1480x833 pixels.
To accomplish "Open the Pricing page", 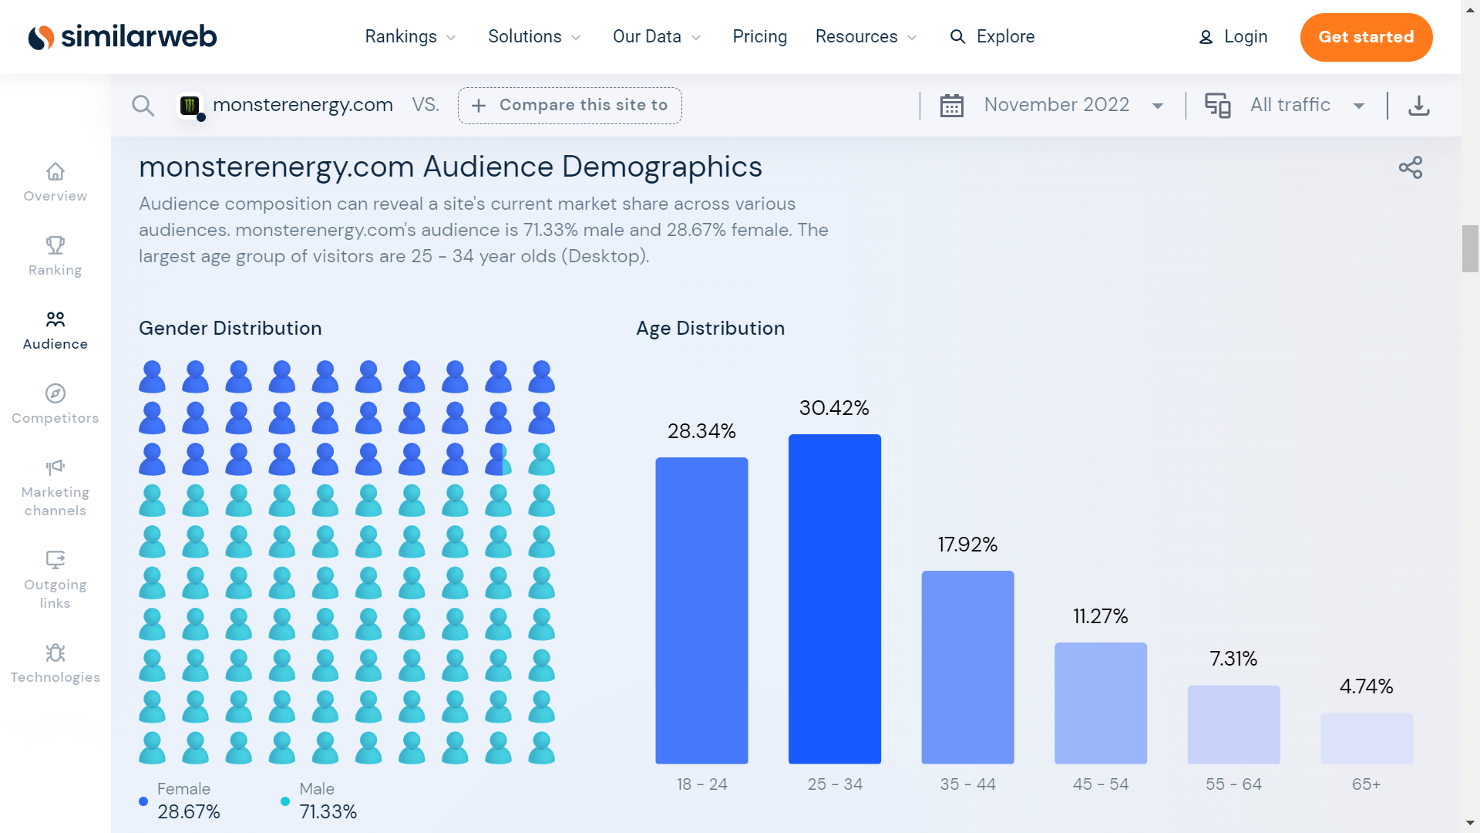I will coord(759,37).
